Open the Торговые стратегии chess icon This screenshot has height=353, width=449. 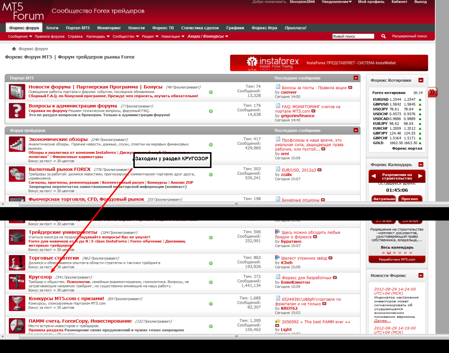(x=17, y=263)
